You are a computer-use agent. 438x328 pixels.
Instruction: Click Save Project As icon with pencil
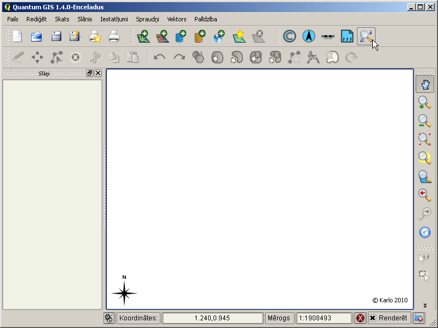pyautogui.click(x=74, y=36)
